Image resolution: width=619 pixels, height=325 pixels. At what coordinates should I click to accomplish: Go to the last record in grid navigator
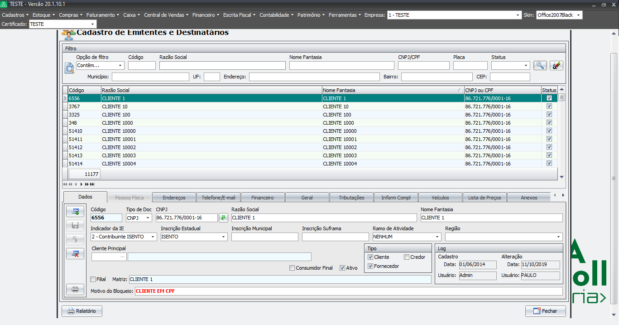click(x=92, y=184)
